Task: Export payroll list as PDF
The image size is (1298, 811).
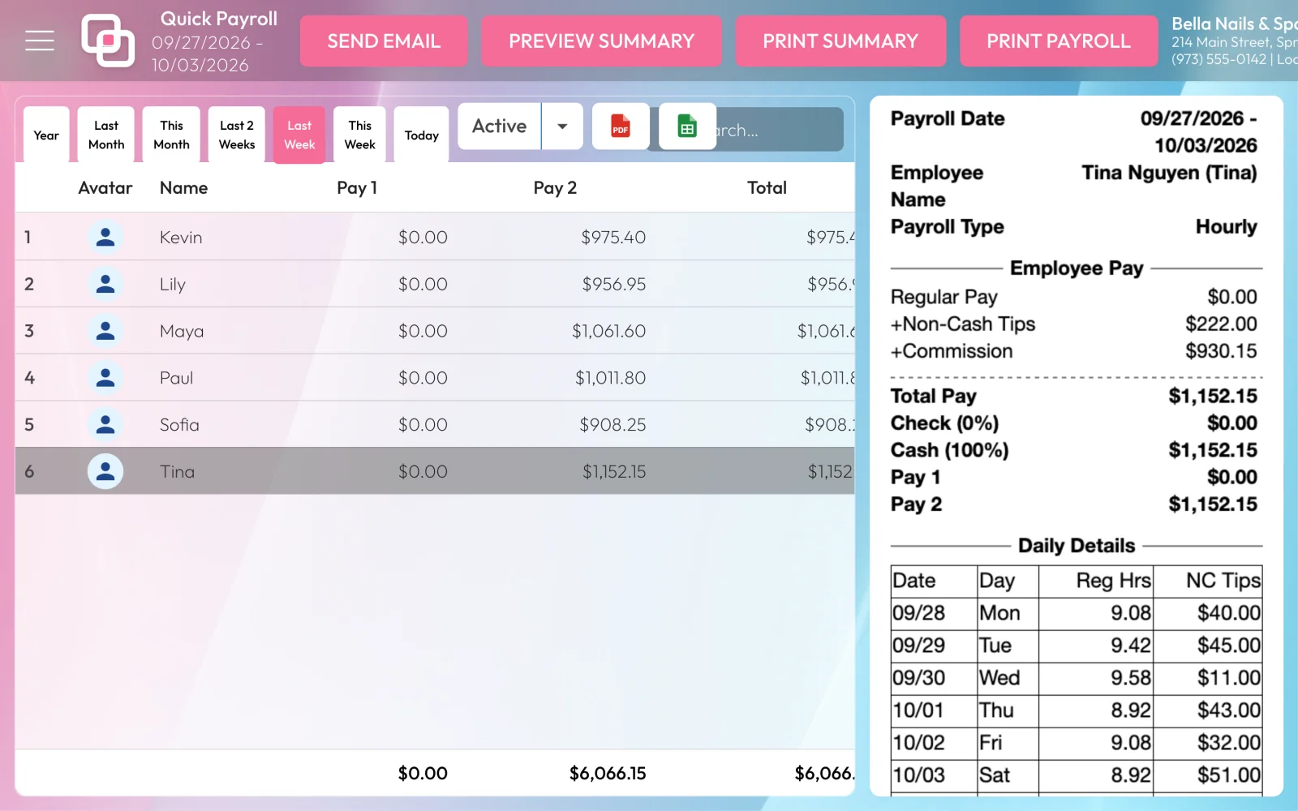Action: coord(621,127)
